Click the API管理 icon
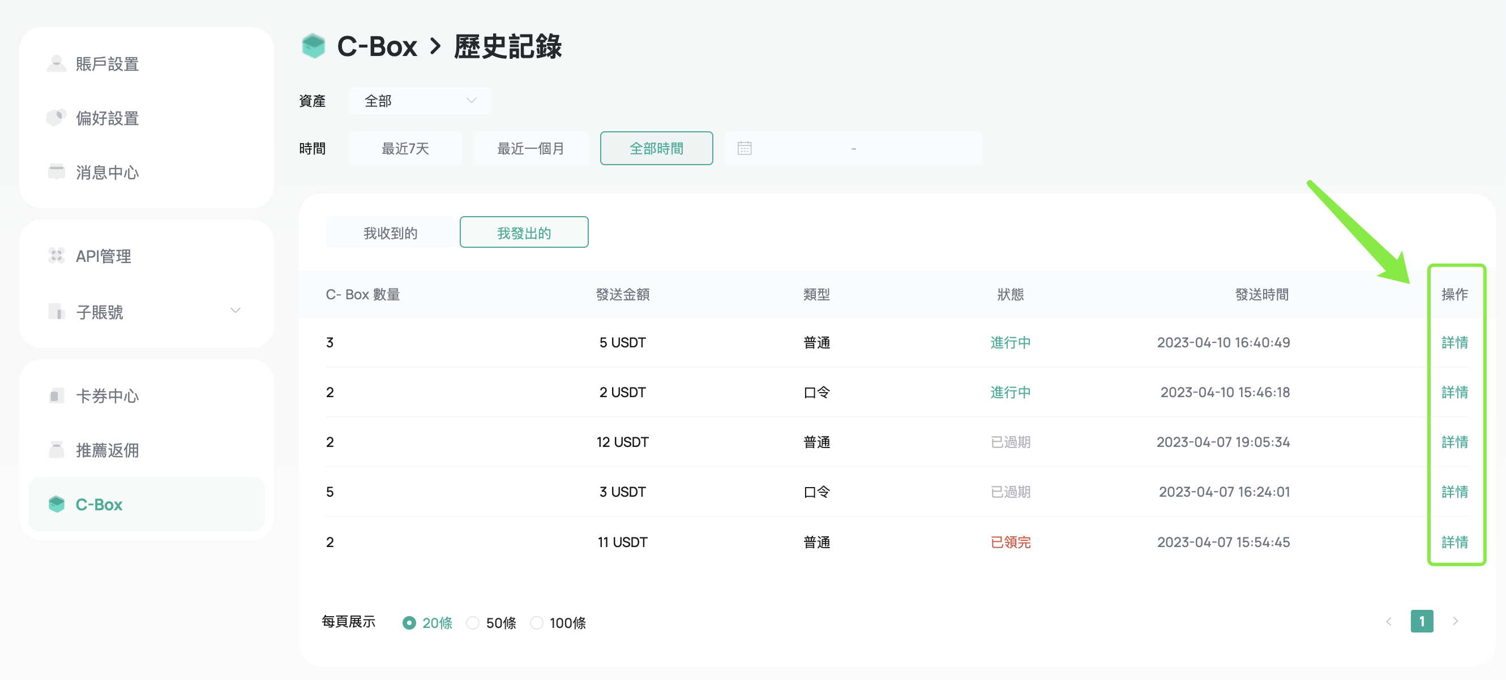This screenshot has width=1506, height=680. (56, 256)
